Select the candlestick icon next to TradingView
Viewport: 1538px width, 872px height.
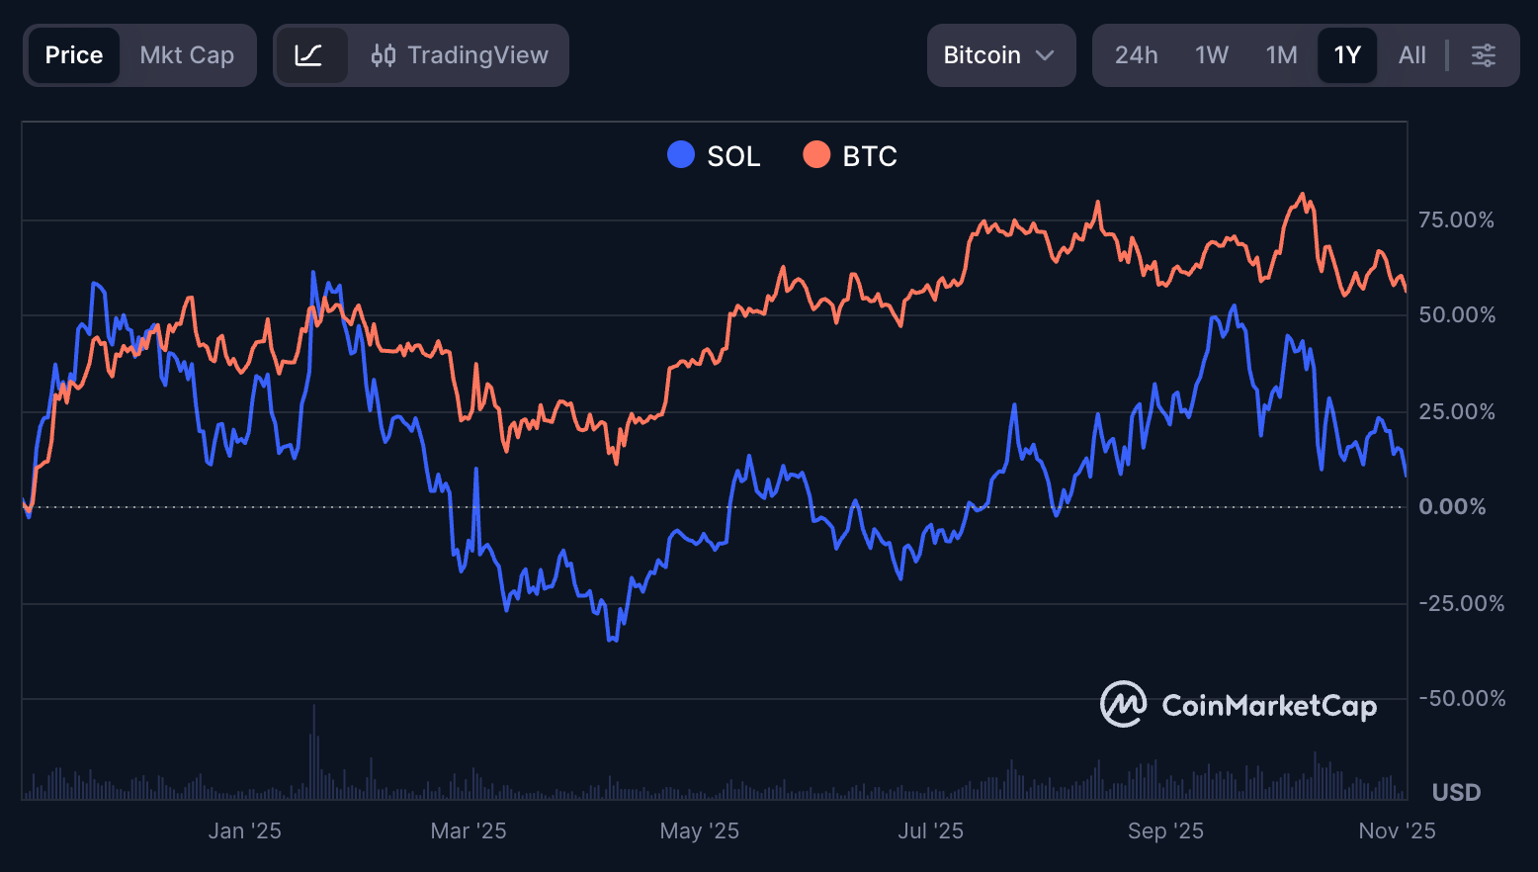pos(383,55)
